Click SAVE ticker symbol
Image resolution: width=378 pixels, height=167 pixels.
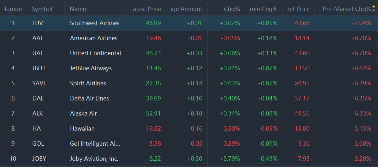39,83
